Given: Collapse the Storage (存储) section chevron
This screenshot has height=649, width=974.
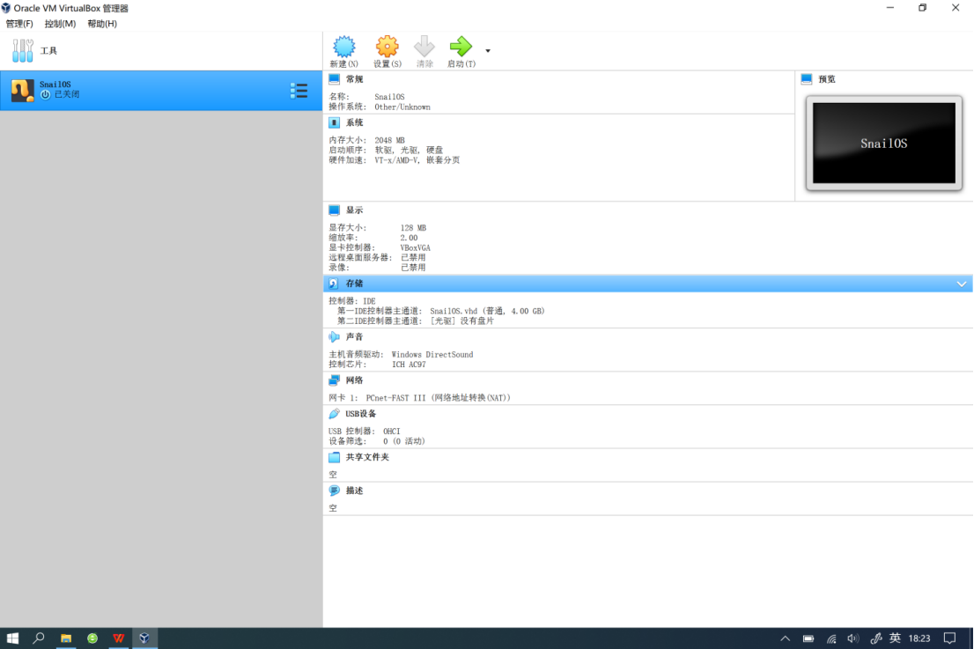Looking at the screenshot, I should click(962, 284).
